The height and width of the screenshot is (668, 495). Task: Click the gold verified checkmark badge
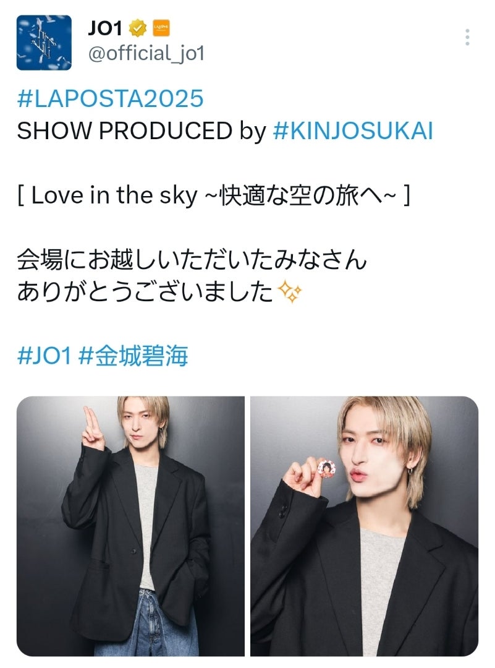point(137,28)
